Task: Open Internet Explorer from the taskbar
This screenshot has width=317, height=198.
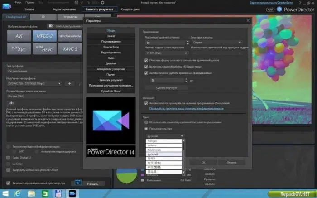Action: point(18,193)
